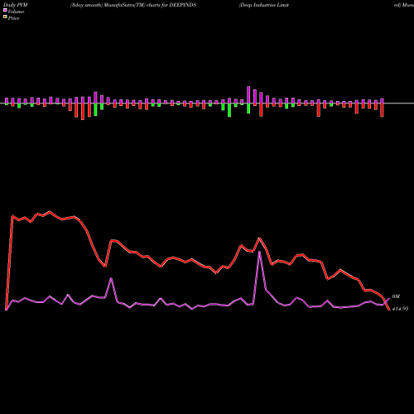Screen dimensions: 414x414
Task: Click the green-red Price legend swatch
Action: tap(5, 17)
